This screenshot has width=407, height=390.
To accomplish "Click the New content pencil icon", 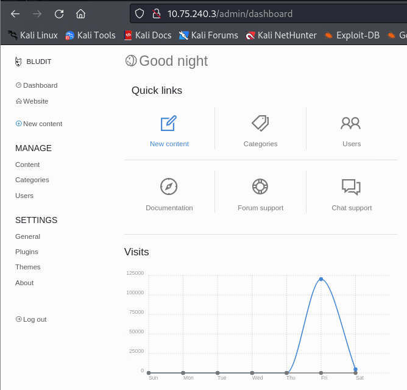I will [x=169, y=124].
